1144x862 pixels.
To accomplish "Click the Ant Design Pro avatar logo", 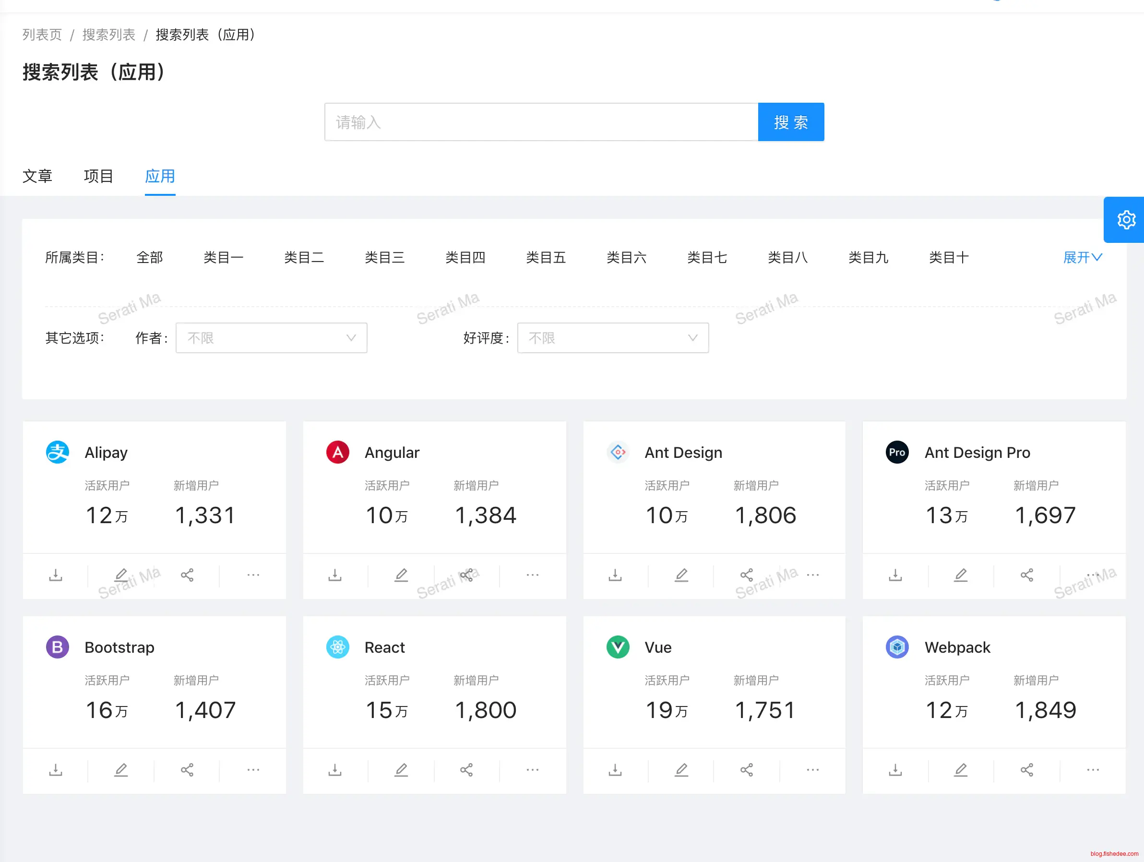I will coord(897,452).
